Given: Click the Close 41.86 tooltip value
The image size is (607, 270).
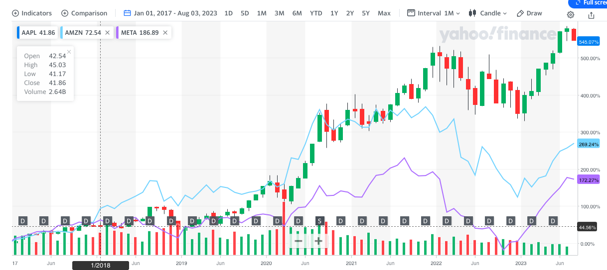Looking at the screenshot, I should coord(57,83).
